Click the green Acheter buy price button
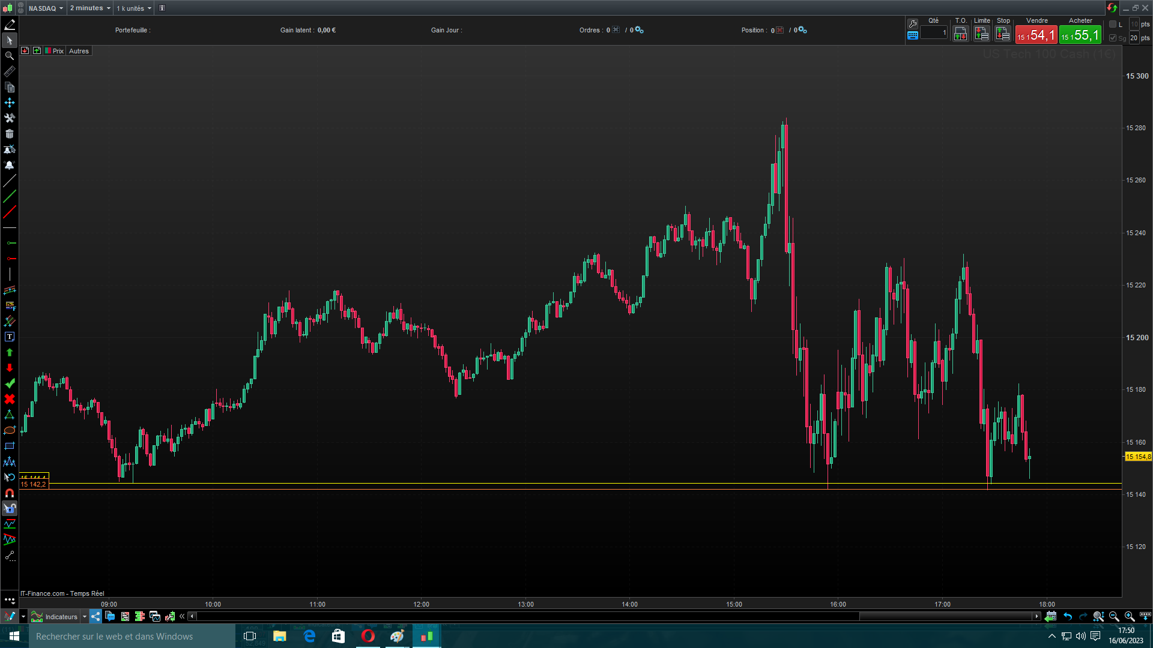Viewport: 1153px width, 648px height. (1080, 35)
